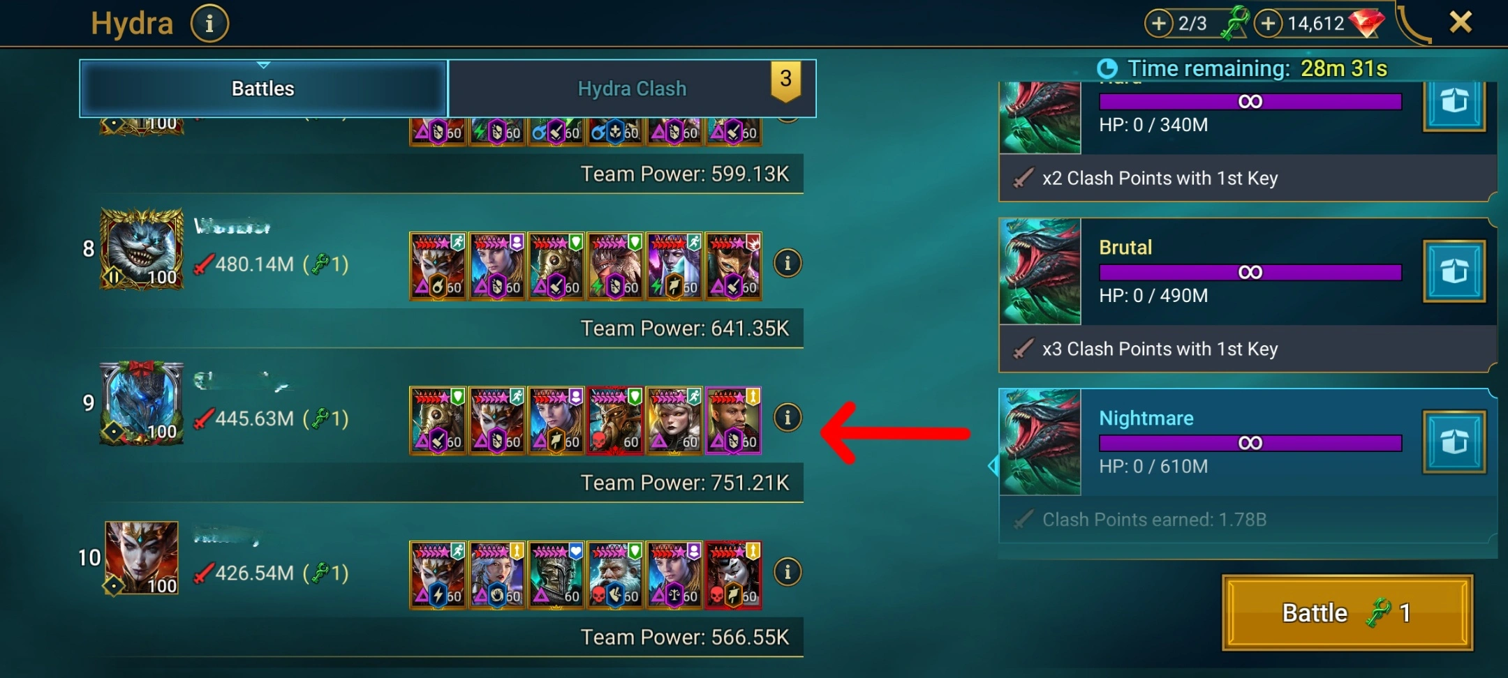The width and height of the screenshot is (1508, 678).
Task: Open the Hydra info icon beside title
Action: pos(209,24)
